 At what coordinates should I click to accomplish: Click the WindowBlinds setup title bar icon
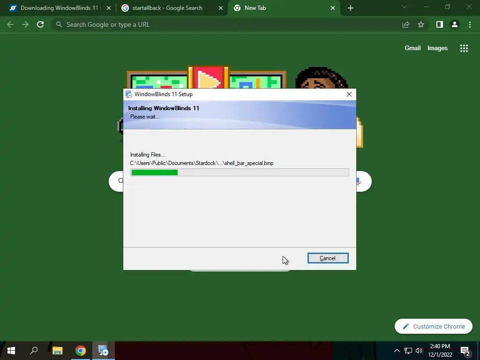point(129,94)
